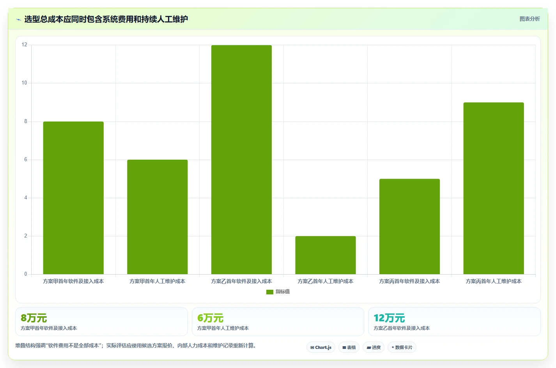Viewport: 556px width, 368px height.
Task: Click the chart title 选型总成本应同时包含系统费用和持续人工维护
Action: [106, 19]
